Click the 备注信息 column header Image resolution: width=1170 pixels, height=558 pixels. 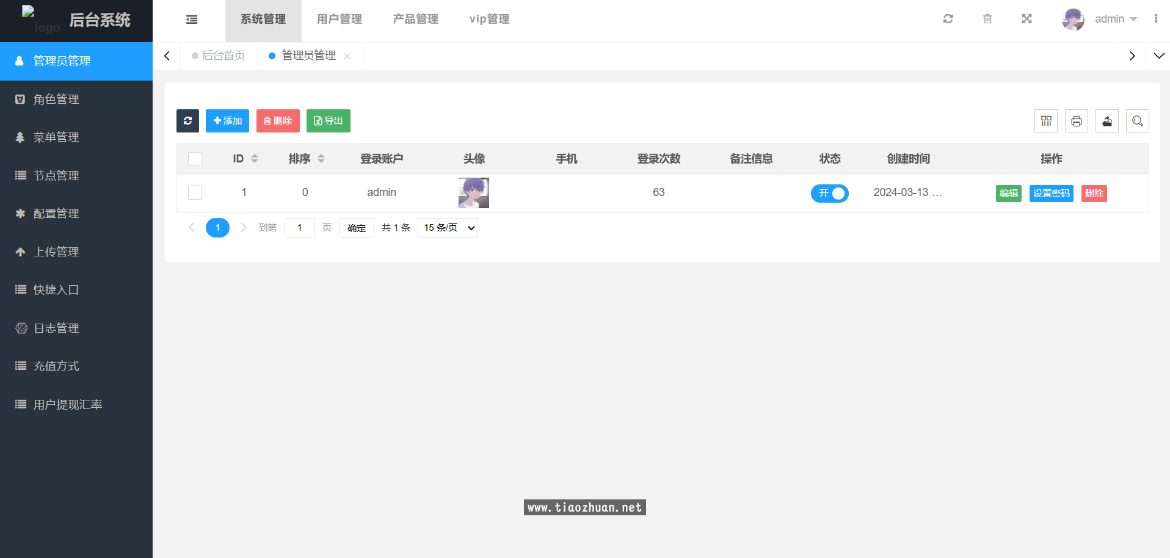click(x=751, y=159)
